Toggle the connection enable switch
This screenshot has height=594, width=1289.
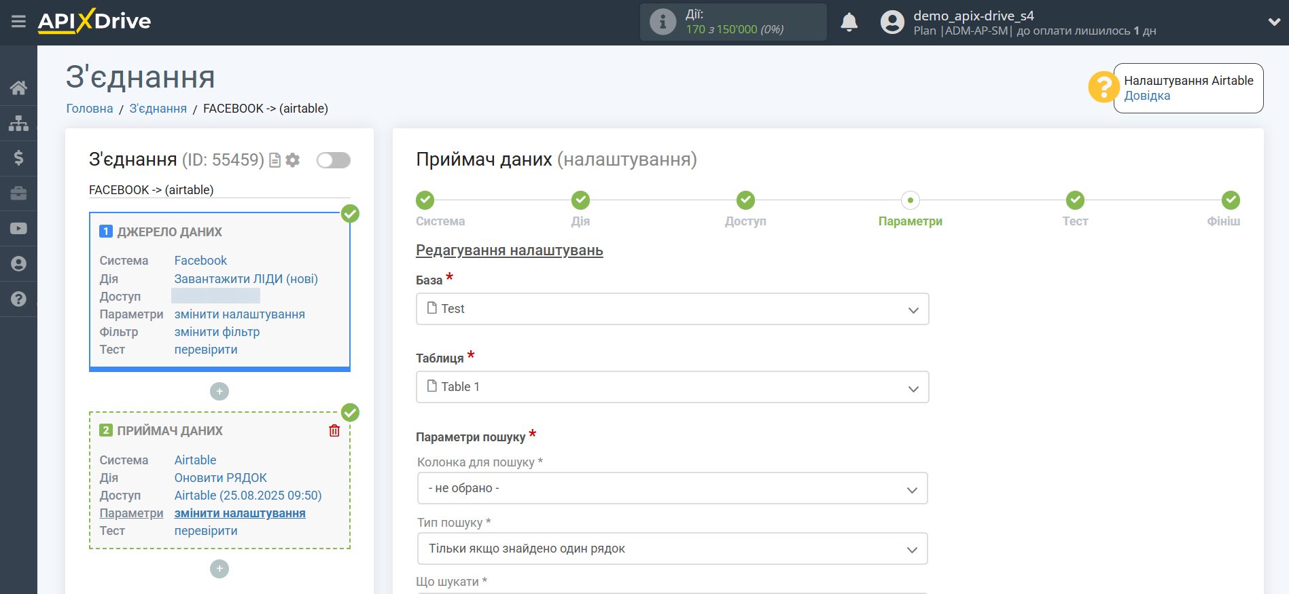click(x=334, y=160)
